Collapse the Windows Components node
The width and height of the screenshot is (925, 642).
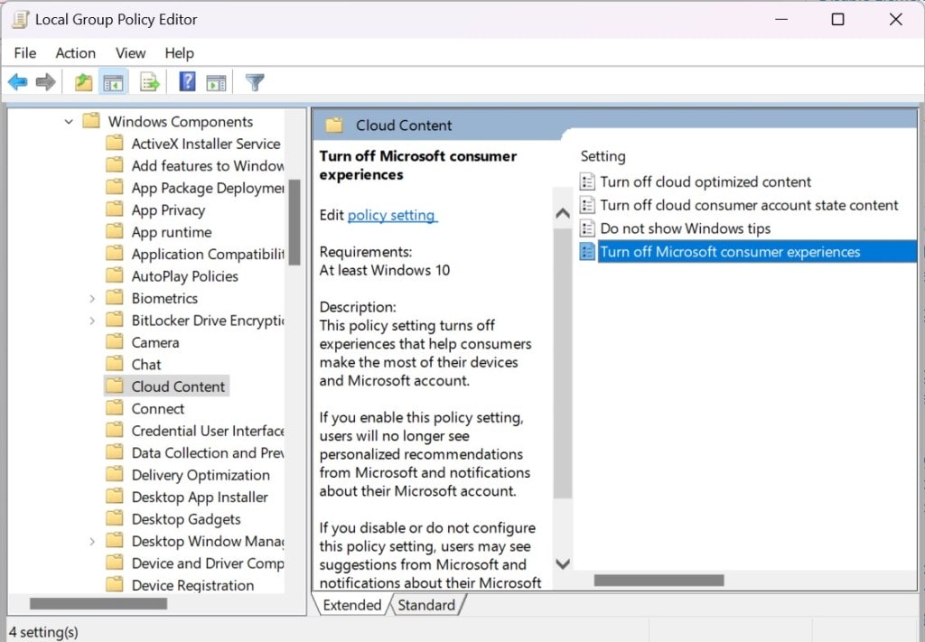pyautogui.click(x=70, y=121)
